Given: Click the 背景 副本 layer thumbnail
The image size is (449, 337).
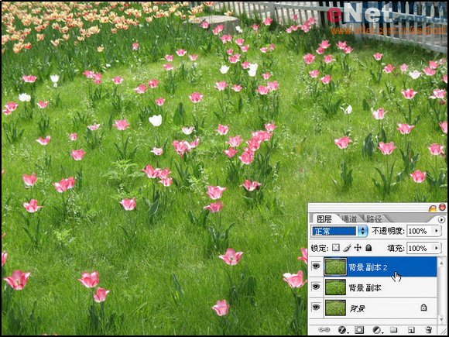Looking at the screenshot, I should click(335, 287).
